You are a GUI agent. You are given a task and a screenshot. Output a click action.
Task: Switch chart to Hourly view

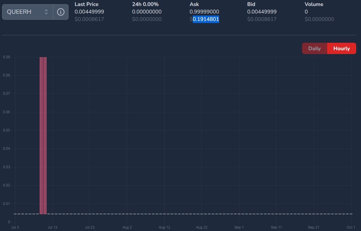342,48
